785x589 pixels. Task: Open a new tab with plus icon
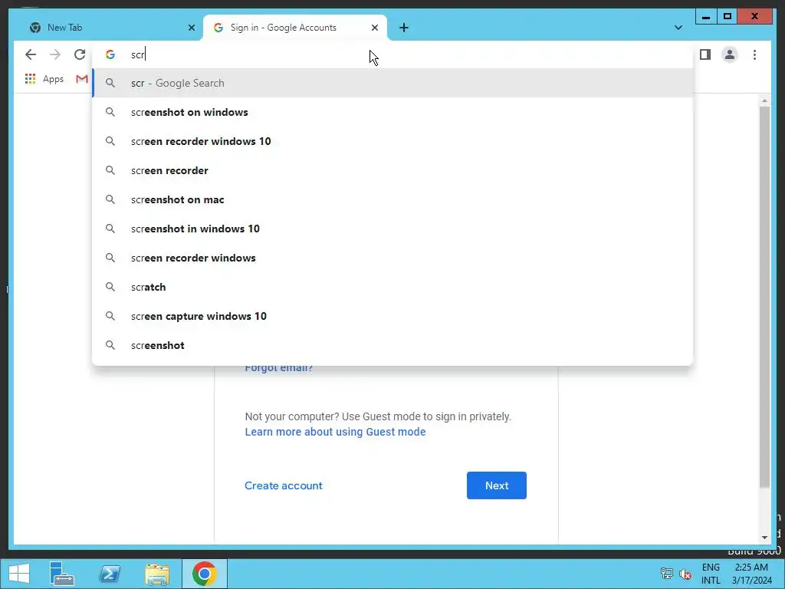tap(404, 28)
